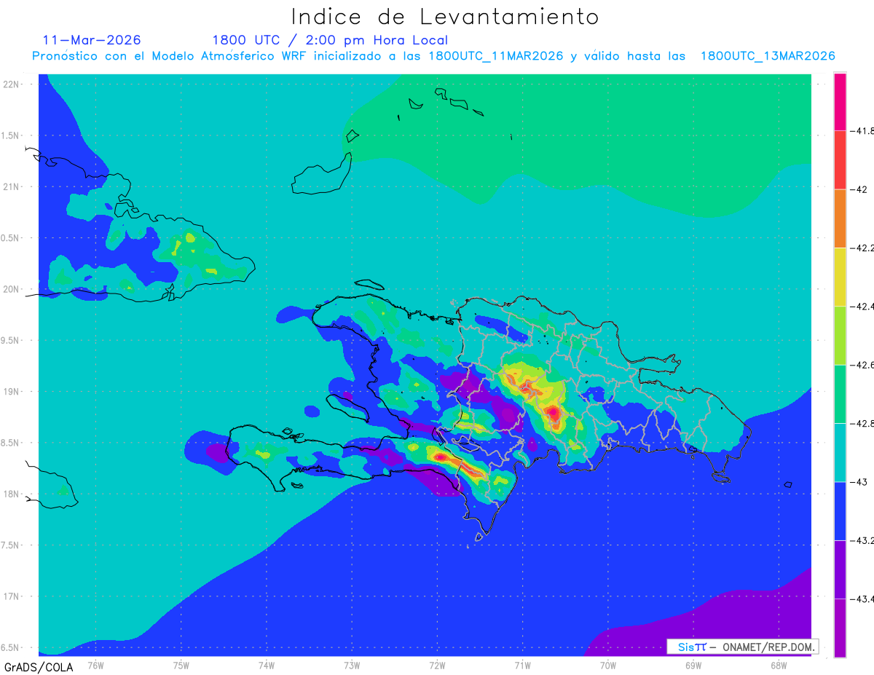Click the "-41.8" colorbar value
The image size is (874, 675).
pos(862,131)
